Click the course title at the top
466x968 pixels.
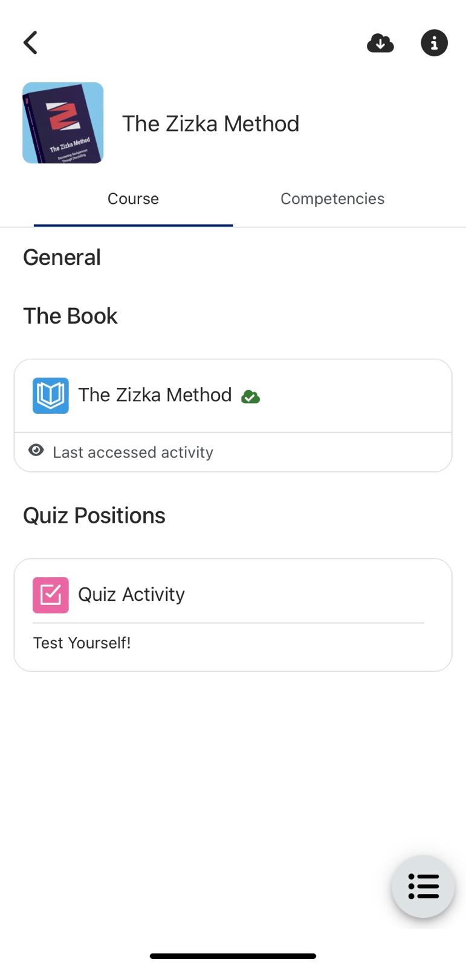point(210,124)
